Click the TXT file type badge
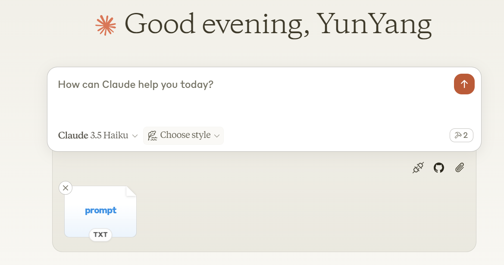Viewport: 504px width, 265px height. pyautogui.click(x=100, y=235)
